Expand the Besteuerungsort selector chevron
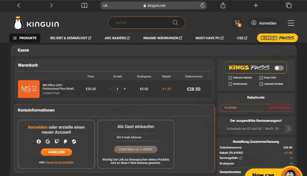 (x=288, y=129)
